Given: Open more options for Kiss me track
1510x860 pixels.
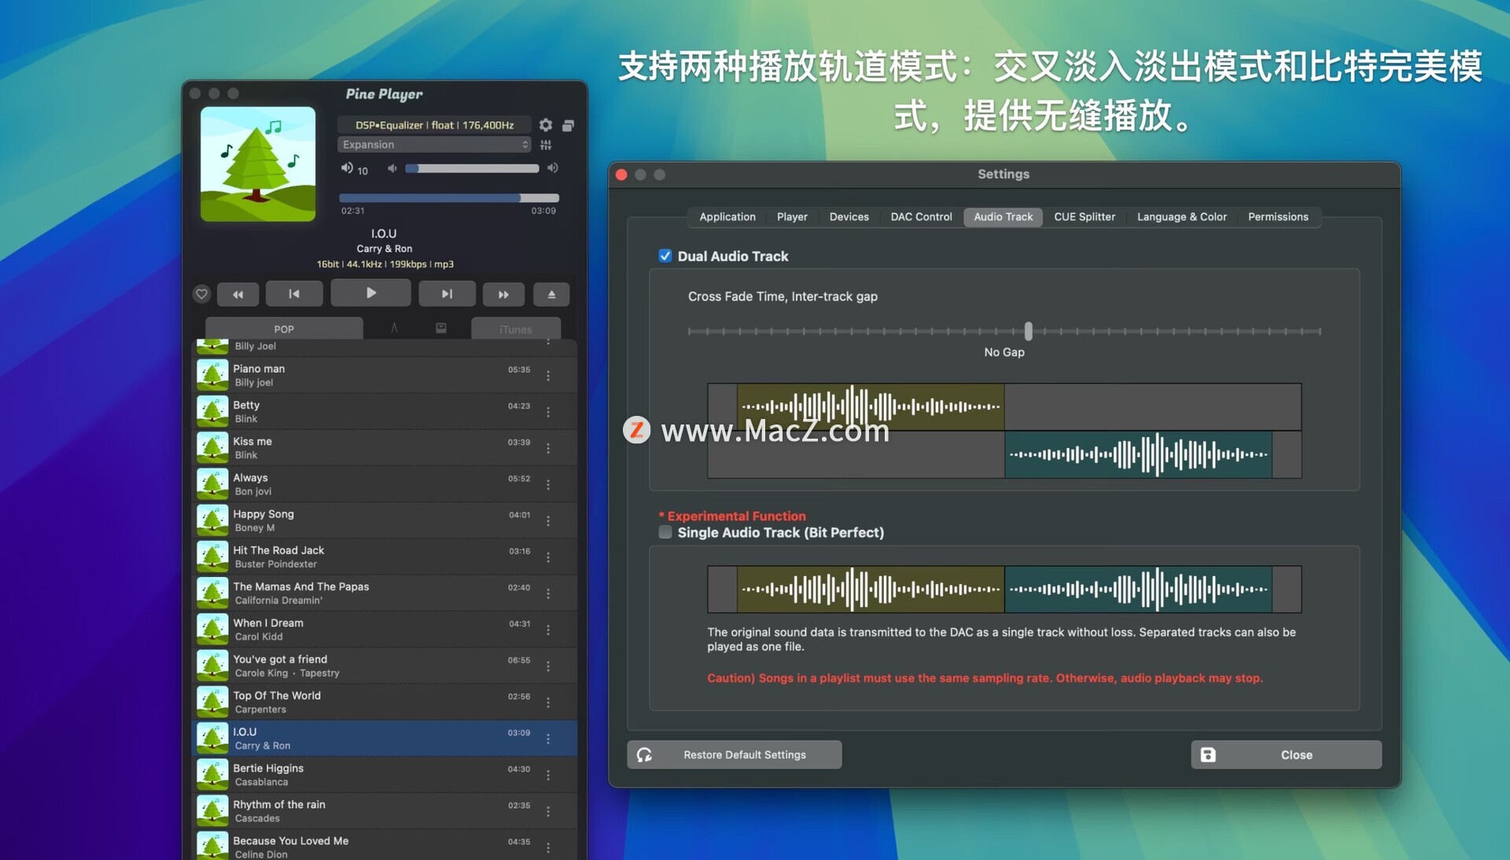Looking at the screenshot, I should [x=548, y=448].
